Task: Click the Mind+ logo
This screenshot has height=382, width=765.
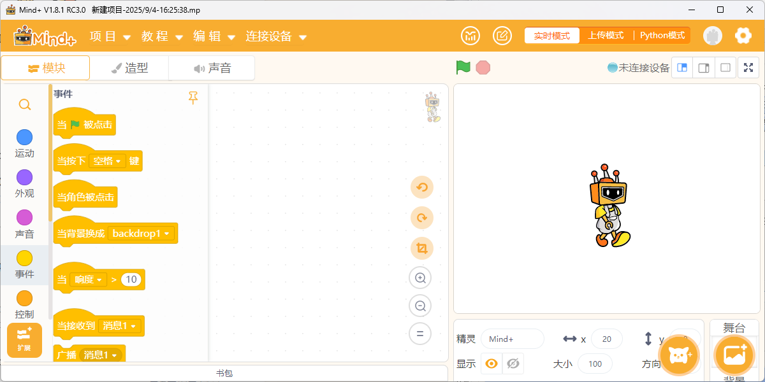Action: coord(45,36)
